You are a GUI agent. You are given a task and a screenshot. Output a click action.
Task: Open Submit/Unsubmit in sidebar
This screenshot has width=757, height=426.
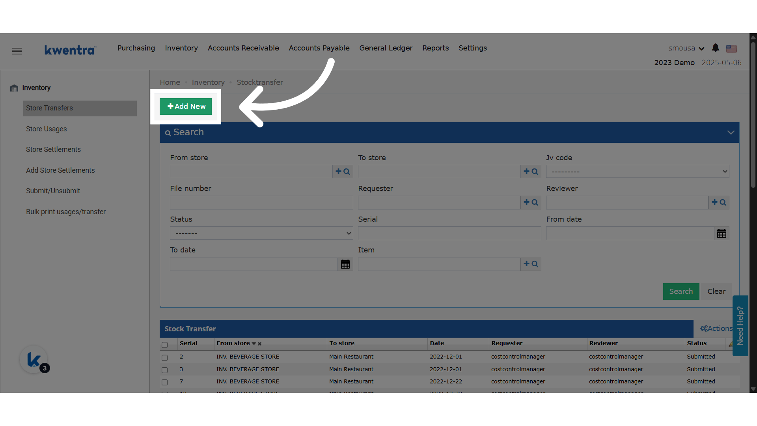tap(53, 191)
